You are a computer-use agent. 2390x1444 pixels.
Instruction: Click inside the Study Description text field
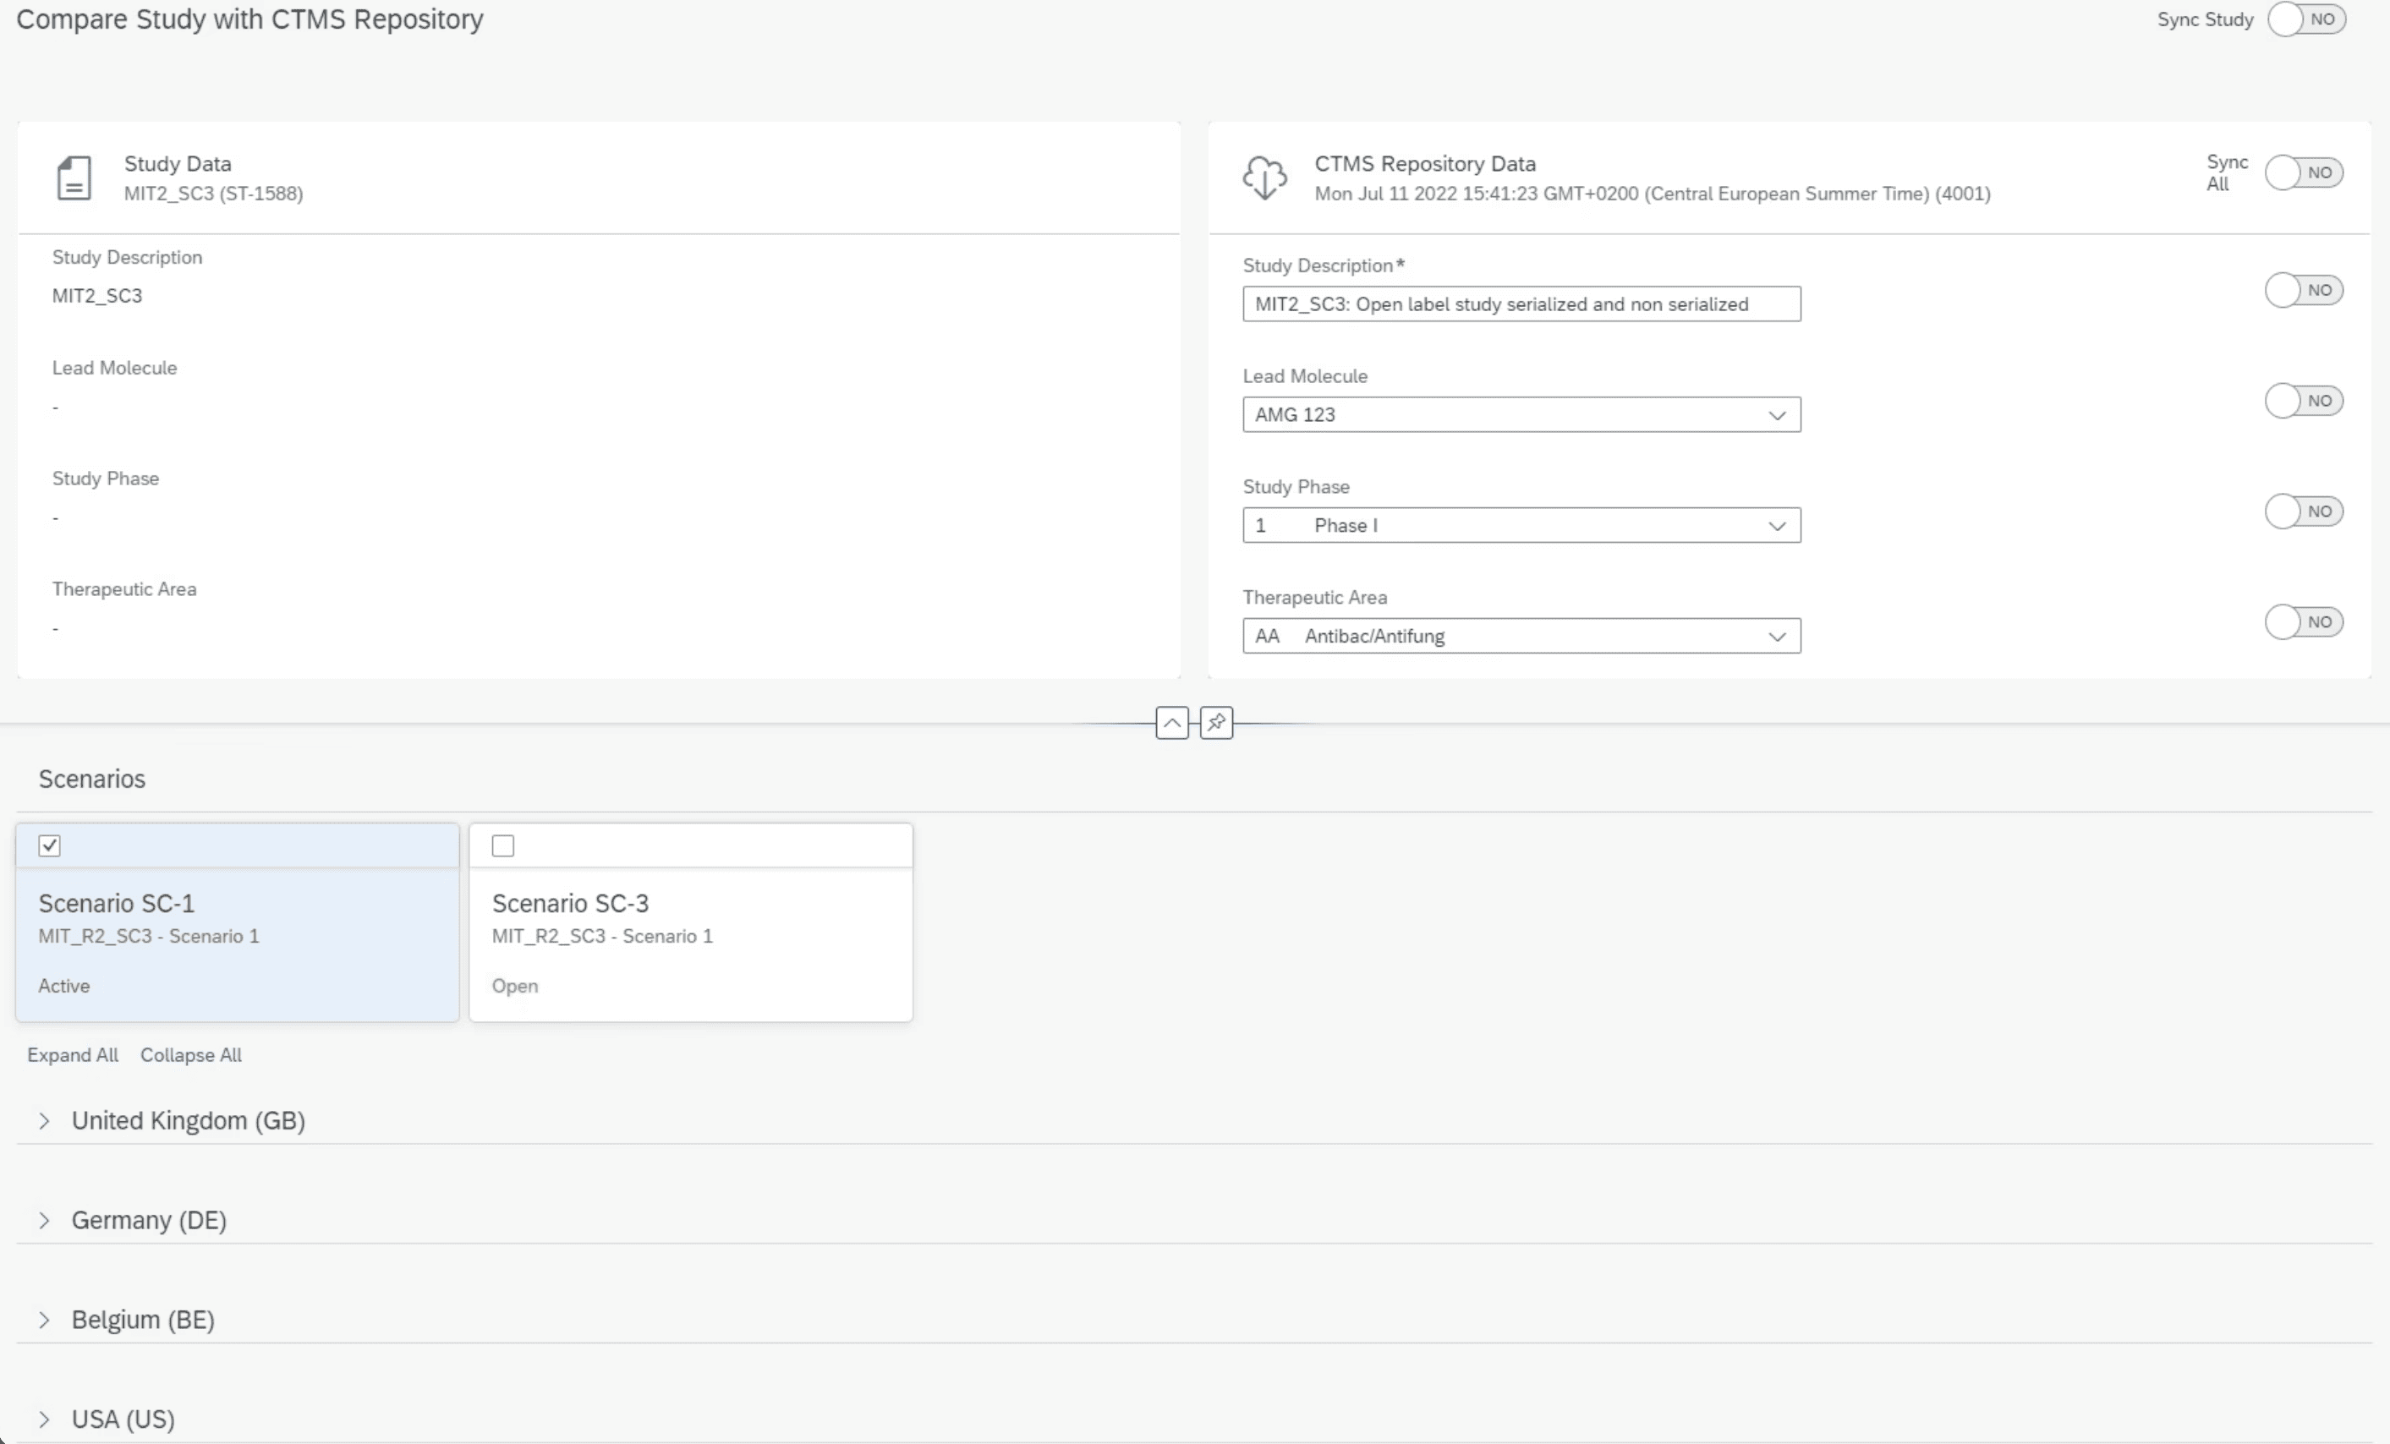pos(1520,304)
